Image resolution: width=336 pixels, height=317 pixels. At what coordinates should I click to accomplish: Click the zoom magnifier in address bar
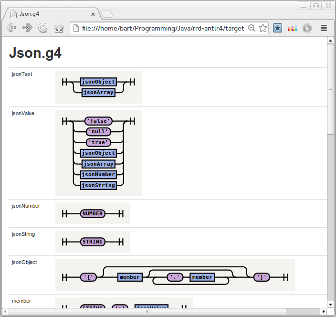[x=252, y=28]
